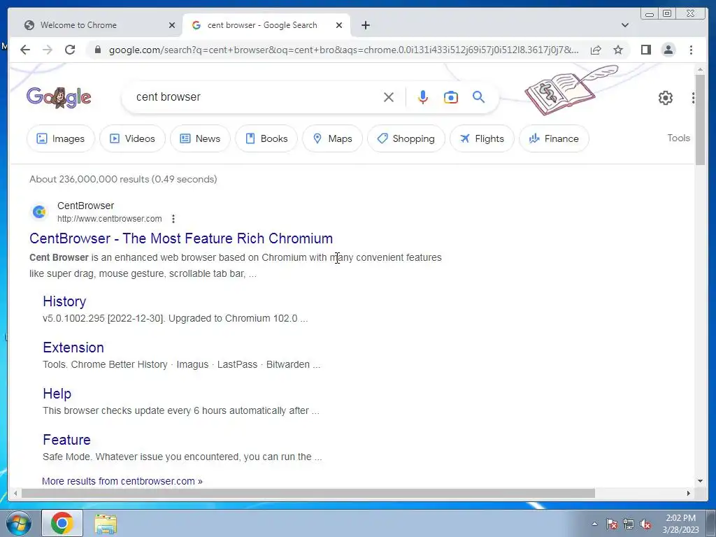Open the Extension sitelink
Screen dimensions: 716x537
73,348
